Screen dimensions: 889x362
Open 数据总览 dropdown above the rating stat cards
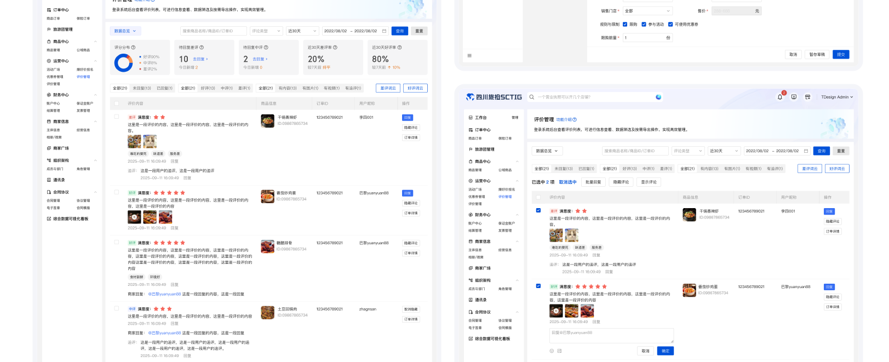click(x=125, y=31)
